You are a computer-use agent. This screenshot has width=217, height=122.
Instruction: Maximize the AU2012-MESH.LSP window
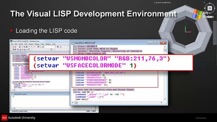157,43
